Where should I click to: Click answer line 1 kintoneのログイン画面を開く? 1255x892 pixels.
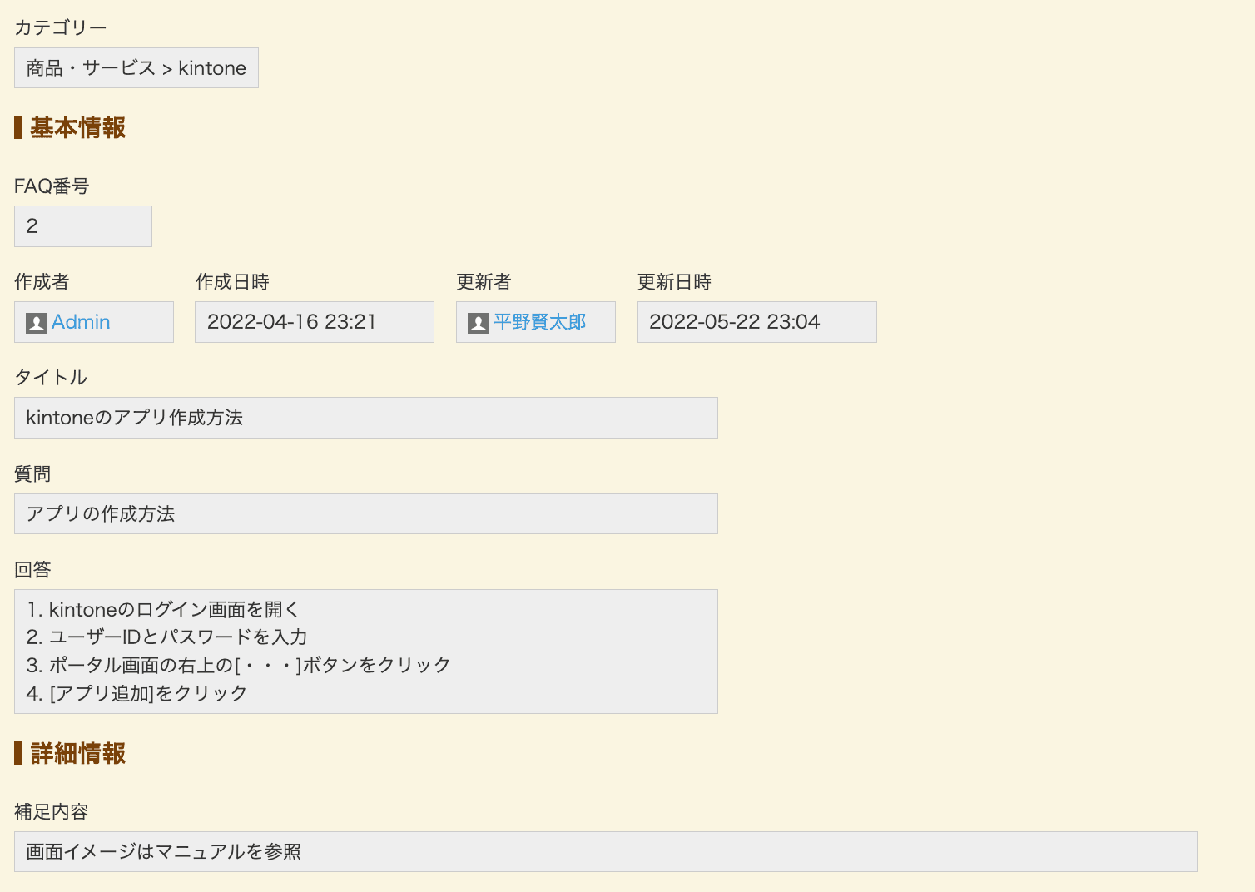click(163, 610)
